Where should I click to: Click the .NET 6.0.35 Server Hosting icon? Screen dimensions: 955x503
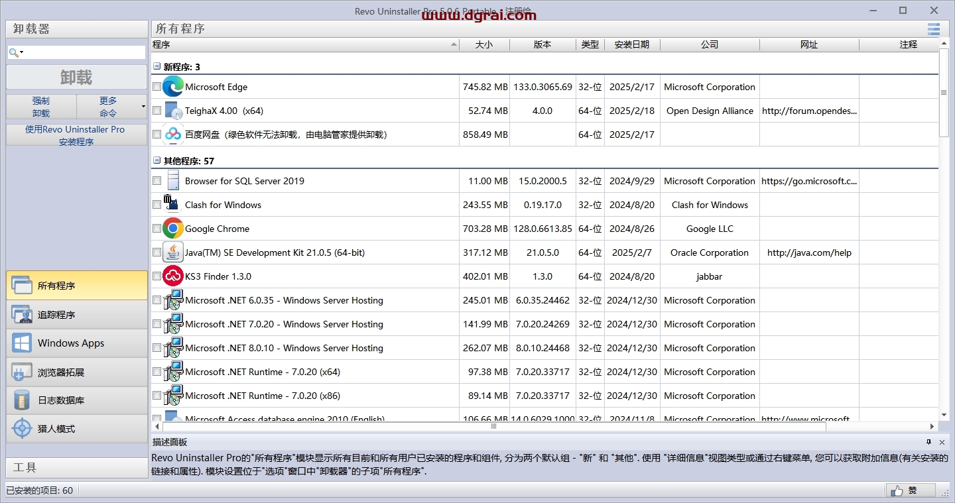click(x=173, y=300)
